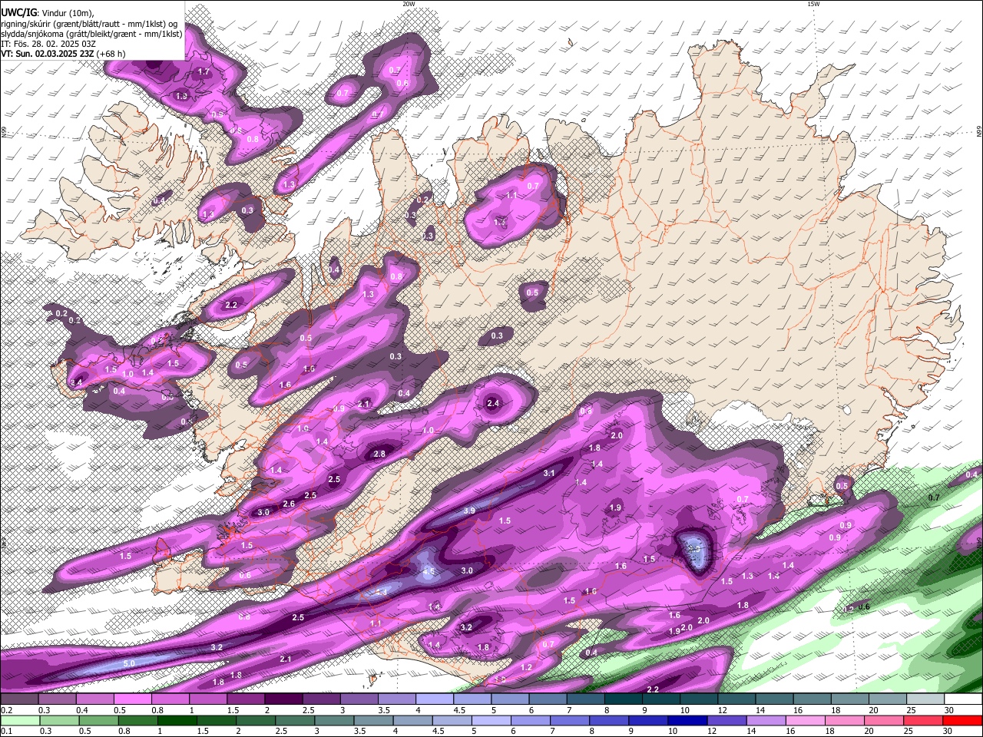Click the darkest purple 2 swatch in upper legend
The width and height of the screenshot is (983, 737).
(x=283, y=699)
